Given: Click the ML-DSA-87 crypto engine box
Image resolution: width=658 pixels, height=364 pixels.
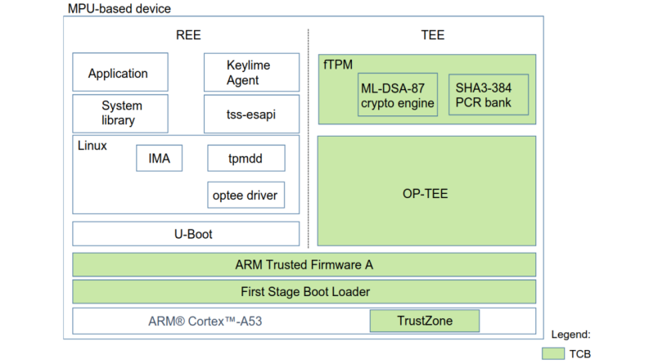Looking at the screenshot, I should coord(398,95).
